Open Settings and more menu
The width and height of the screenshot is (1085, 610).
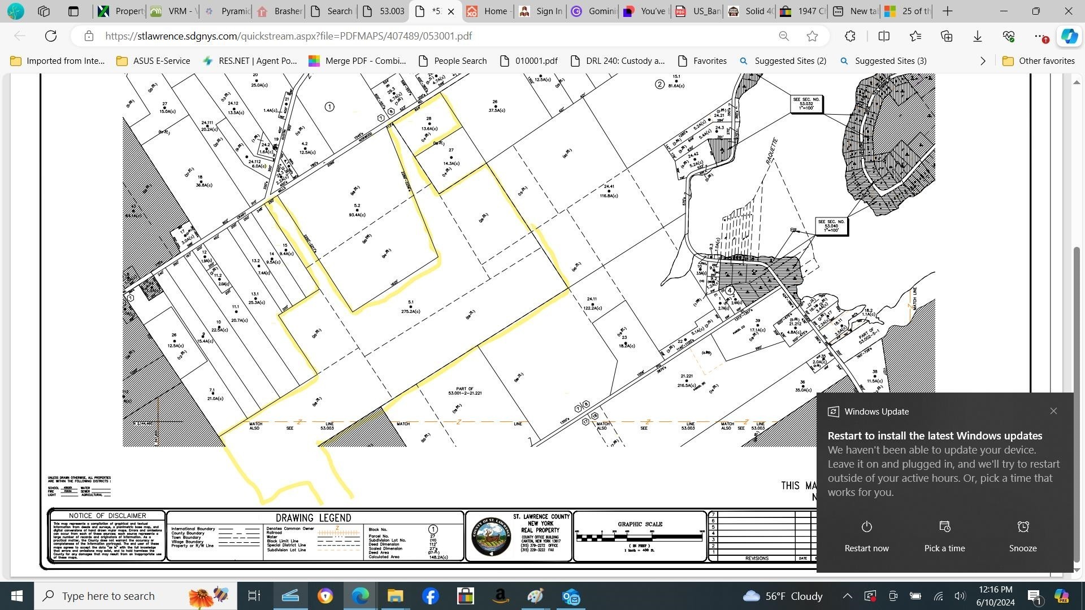[x=1041, y=36]
